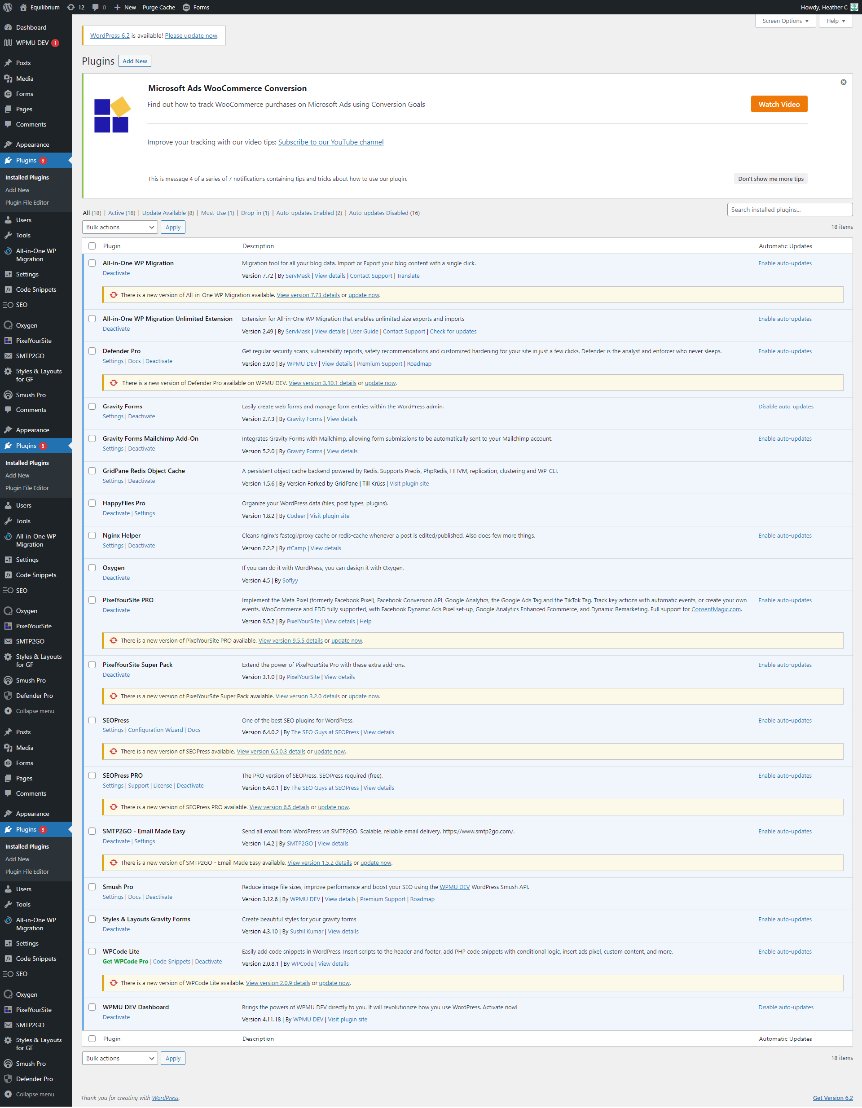Screen dimensions: 862x1108
Task: Expand the Help dropdown tab
Action: (x=835, y=21)
